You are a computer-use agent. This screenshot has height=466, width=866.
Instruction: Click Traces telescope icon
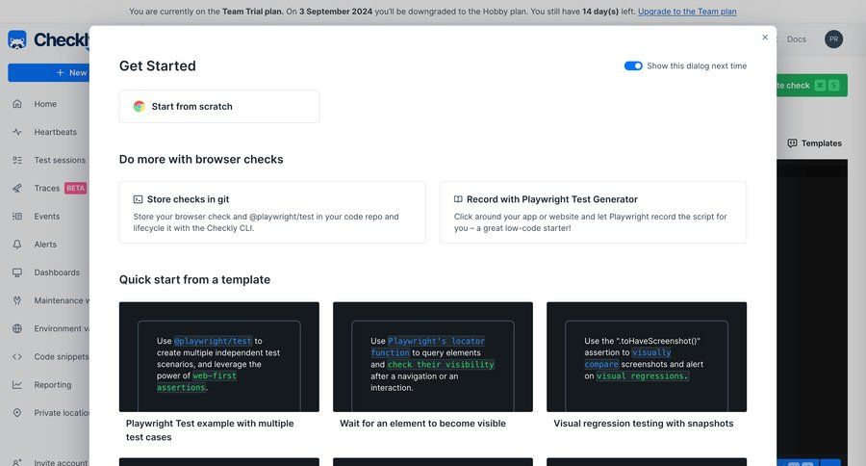coord(17,189)
